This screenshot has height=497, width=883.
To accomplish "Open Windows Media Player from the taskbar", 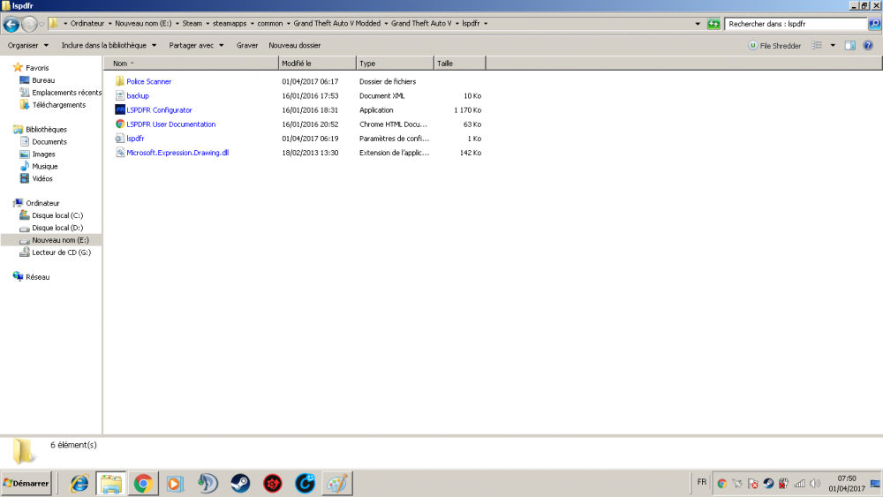I will click(175, 484).
